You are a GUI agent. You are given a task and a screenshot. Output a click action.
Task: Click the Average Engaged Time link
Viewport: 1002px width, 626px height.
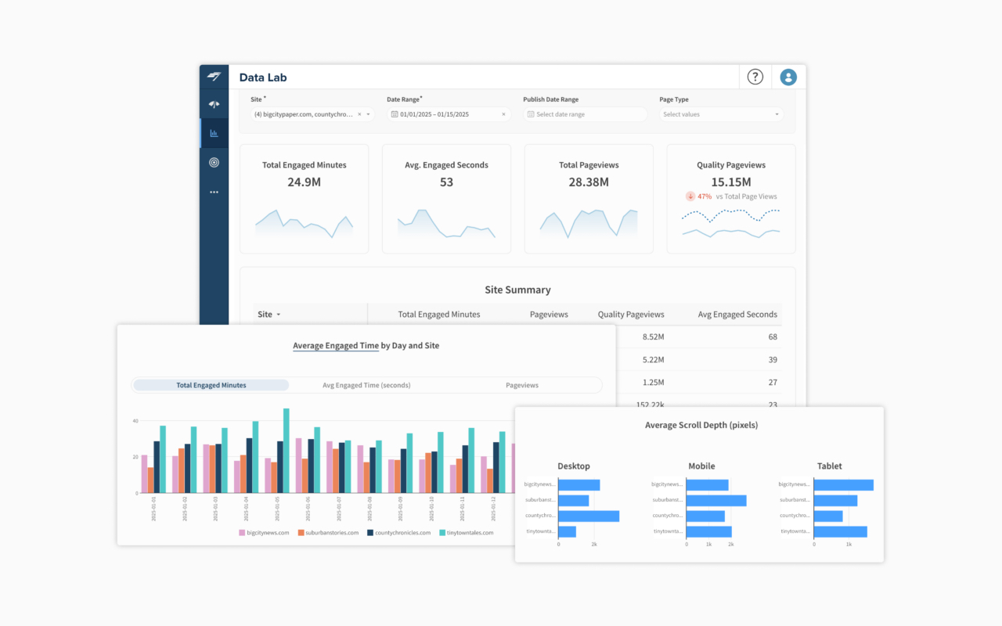click(336, 345)
